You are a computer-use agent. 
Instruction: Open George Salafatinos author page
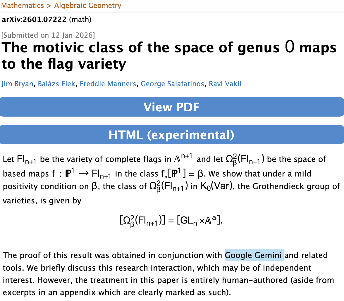172,84
